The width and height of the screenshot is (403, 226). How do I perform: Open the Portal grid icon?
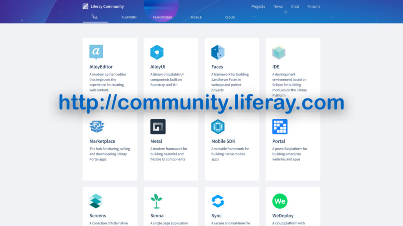click(280, 127)
